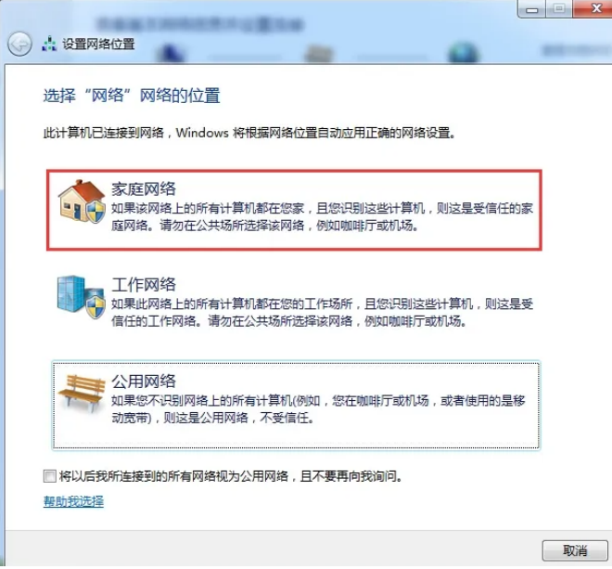Click the 取消 cancel button

(x=575, y=550)
